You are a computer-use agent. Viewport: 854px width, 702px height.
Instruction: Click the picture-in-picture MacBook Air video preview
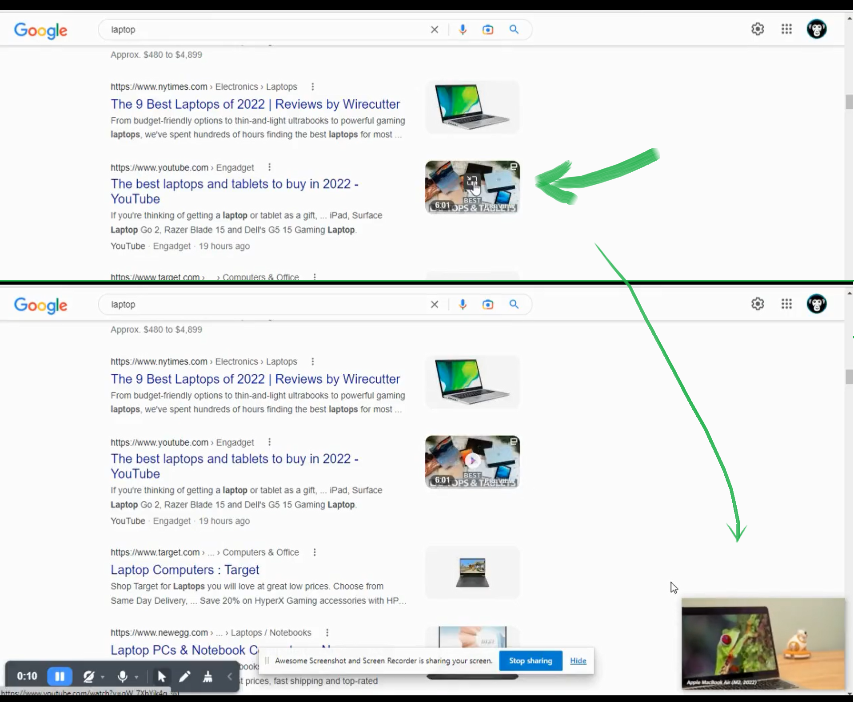click(x=763, y=644)
